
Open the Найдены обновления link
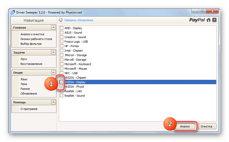[x=79, y=20]
